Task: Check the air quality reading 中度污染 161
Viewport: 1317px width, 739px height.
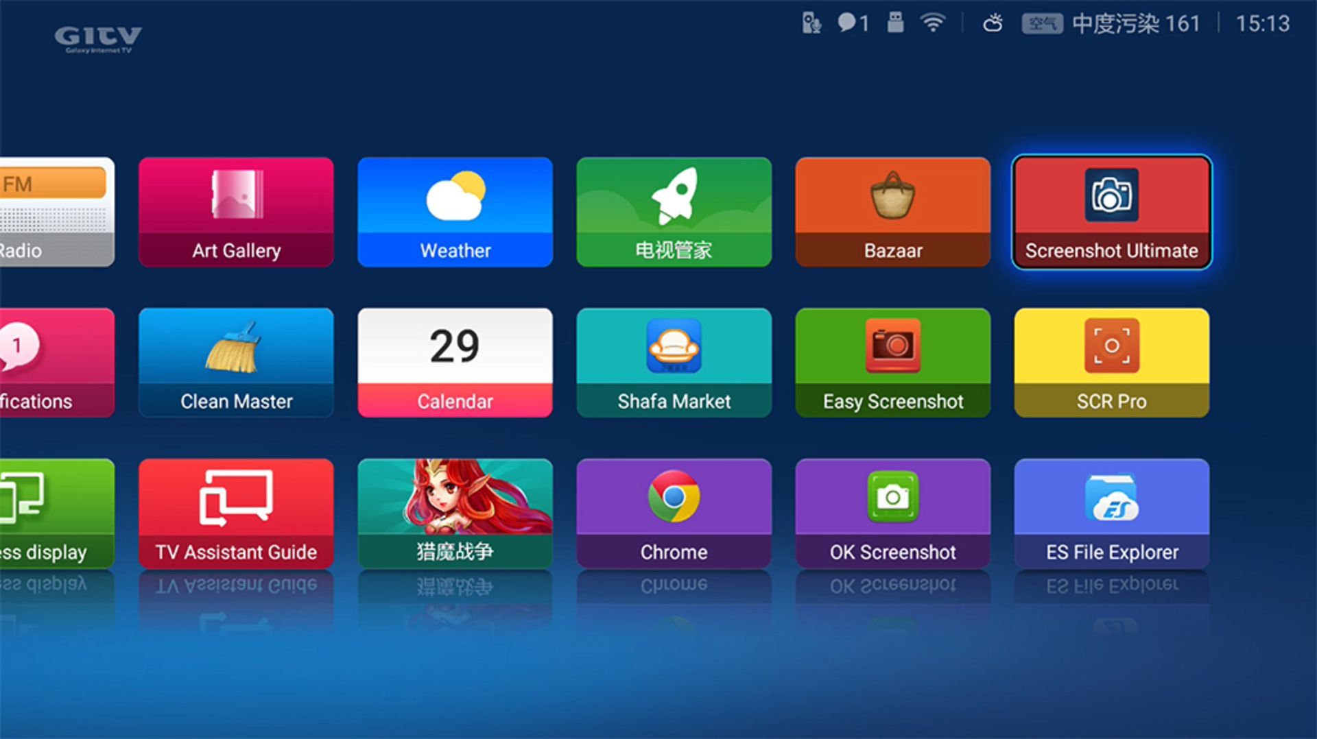Action: [x=1135, y=23]
